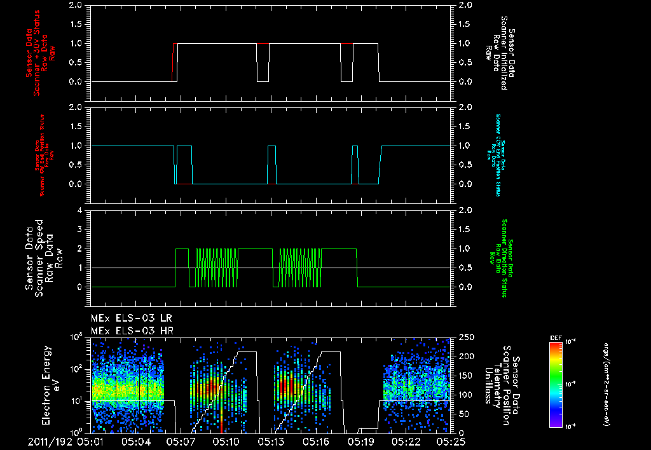Click the 05:22 time tick label

(407, 442)
